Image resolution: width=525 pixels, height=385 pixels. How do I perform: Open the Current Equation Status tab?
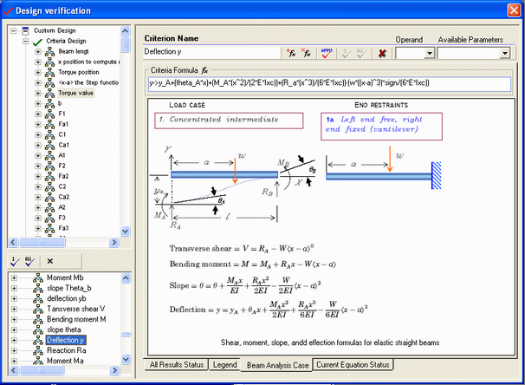point(353,364)
